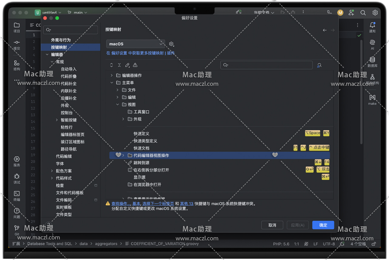The height and width of the screenshot is (260, 389).
Task: Open the AI assistant panel icon
Action: tap(372, 42)
